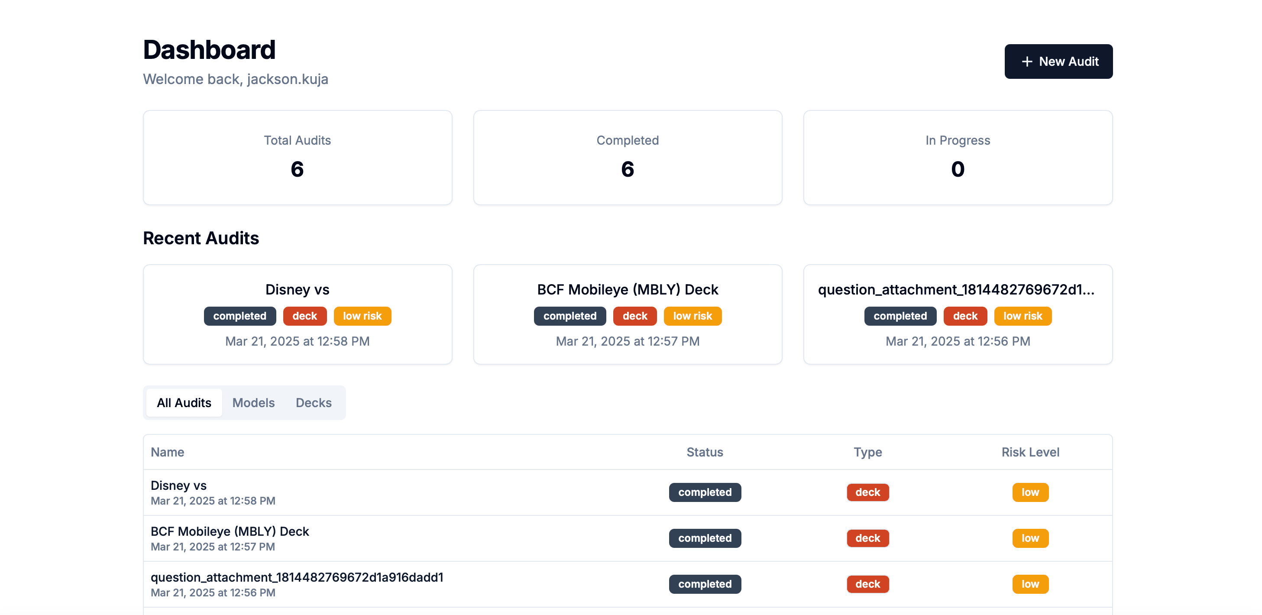Click completed badge in BCF Mobileye card
This screenshot has height=615, width=1262.
tap(570, 317)
